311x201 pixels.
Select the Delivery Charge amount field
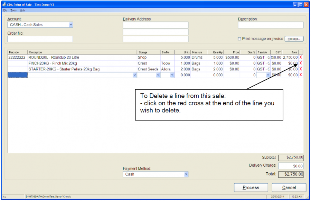tap(291, 166)
